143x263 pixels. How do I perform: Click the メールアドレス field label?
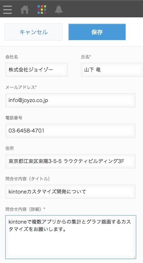tap(21, 88)
